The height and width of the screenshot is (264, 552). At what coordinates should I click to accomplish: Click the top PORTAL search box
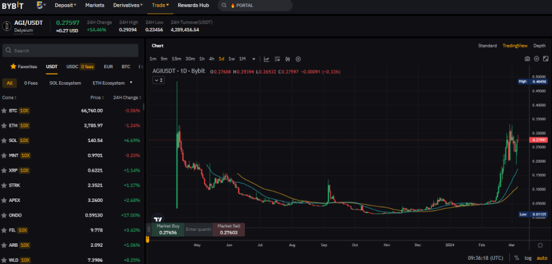pos(255,6)
